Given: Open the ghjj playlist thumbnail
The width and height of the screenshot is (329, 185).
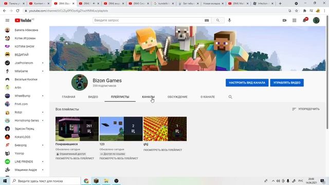Looking at the screenshot, I should (x=165, y=129).
